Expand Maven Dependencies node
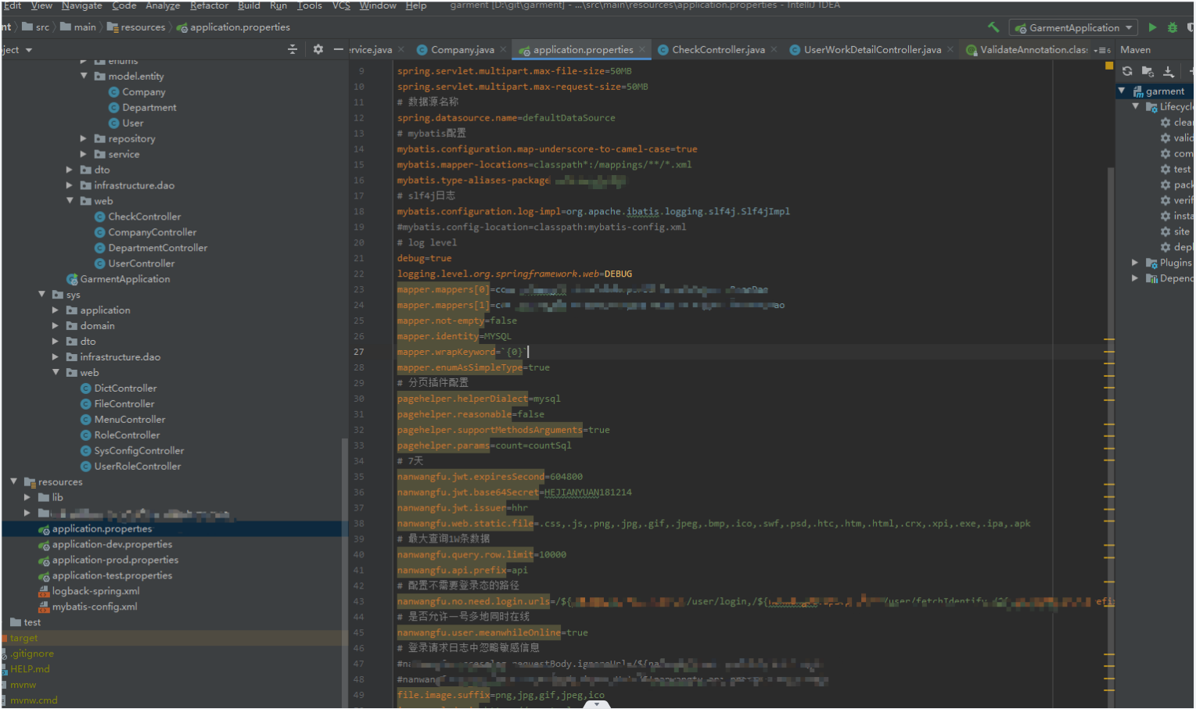 point(1135,279)
